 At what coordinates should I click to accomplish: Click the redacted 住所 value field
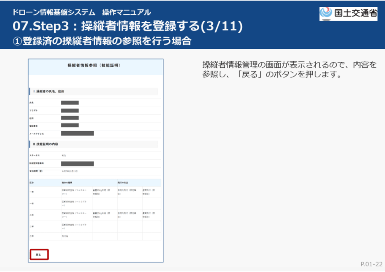(70, 118)
